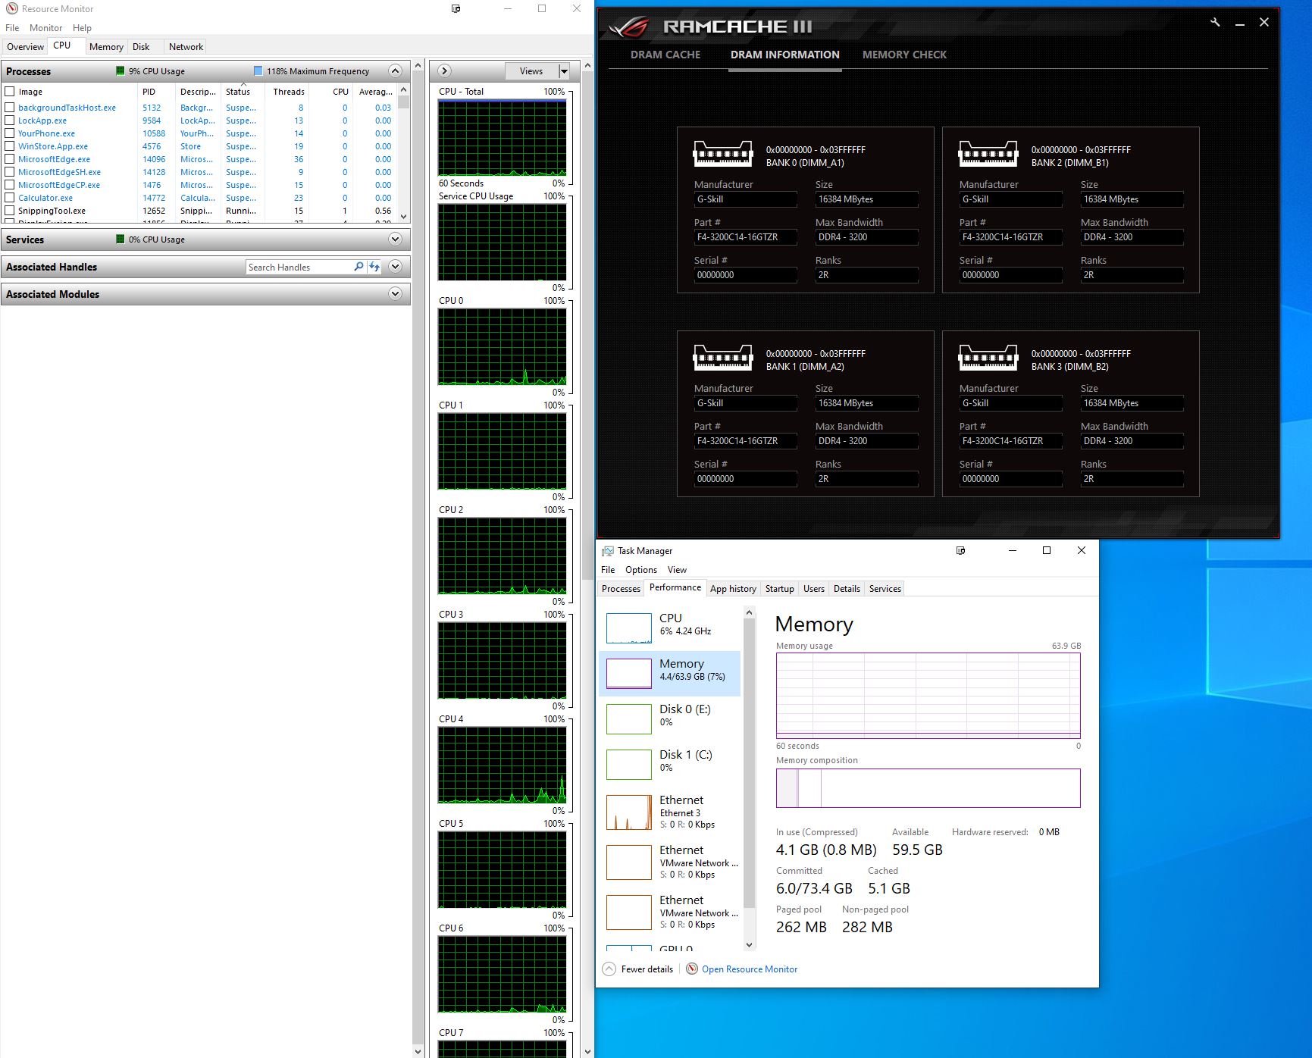Open Resource Monitor File menu
The width and height of the screenshot is (1312, 1058).
12,28
